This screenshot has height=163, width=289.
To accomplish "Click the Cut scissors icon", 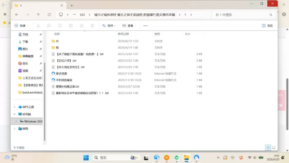I will tap(38, 26).
